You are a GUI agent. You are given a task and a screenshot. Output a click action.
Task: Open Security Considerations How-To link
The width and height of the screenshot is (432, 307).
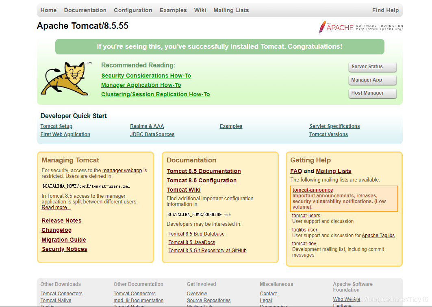click(146, 76)
